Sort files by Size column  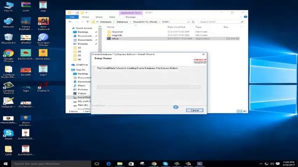(x=226, y=27)
